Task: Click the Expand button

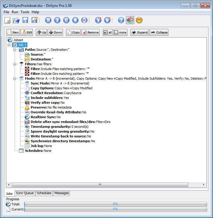Action: 139,32
